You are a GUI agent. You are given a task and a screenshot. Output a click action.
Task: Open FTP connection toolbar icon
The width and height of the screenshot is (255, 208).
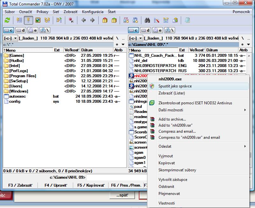126,20
